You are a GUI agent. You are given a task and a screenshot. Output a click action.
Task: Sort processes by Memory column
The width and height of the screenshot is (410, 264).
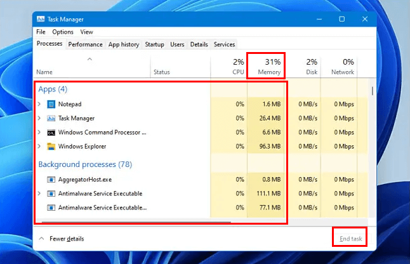click(268, 67)
